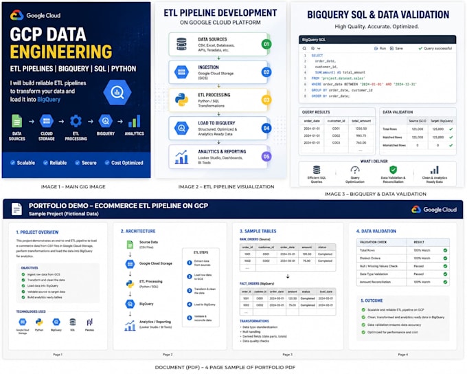The width and height of the screenshot is (467, 374).
Task: Click the Query successful status
Action: [x=435, y=48]
